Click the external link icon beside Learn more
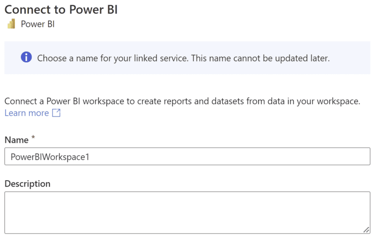 pos(56,113)
